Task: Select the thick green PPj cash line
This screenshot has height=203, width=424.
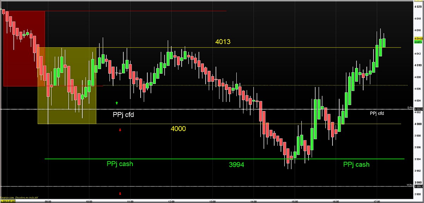Action: click(224, 159)
